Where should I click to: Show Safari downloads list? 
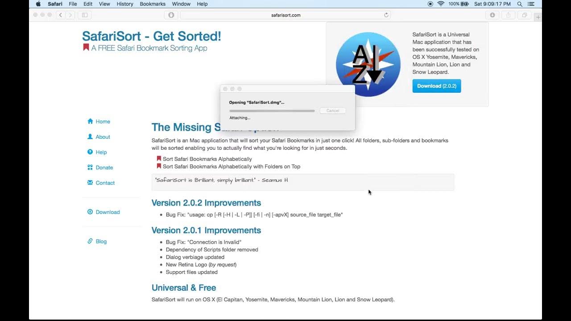tap(492, 15)
